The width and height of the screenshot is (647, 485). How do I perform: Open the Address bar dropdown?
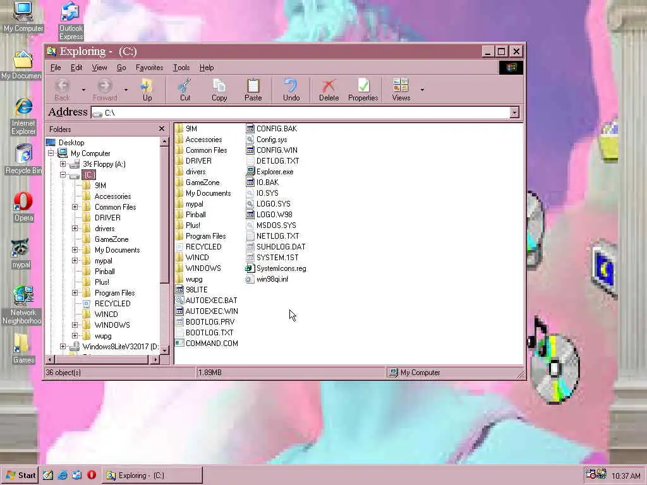[514, 112]
